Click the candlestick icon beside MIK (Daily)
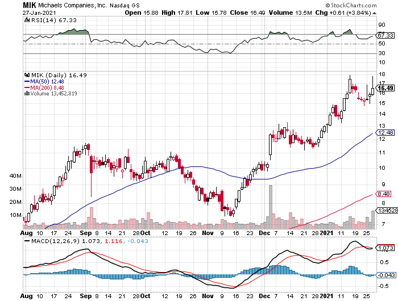The height and width of the screenshot is (301, 398). (x=27, y=75)
